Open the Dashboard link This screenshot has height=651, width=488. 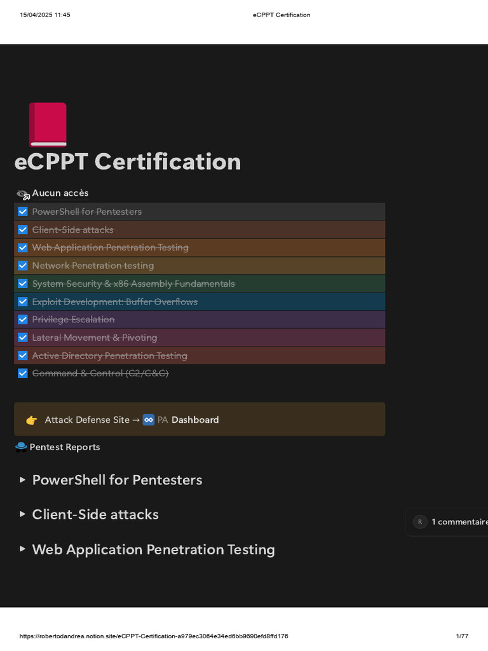coord(195,420)
